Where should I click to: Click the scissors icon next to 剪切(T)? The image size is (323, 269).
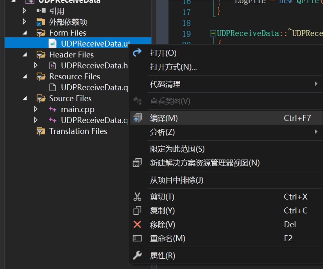(x=137, y=197)
